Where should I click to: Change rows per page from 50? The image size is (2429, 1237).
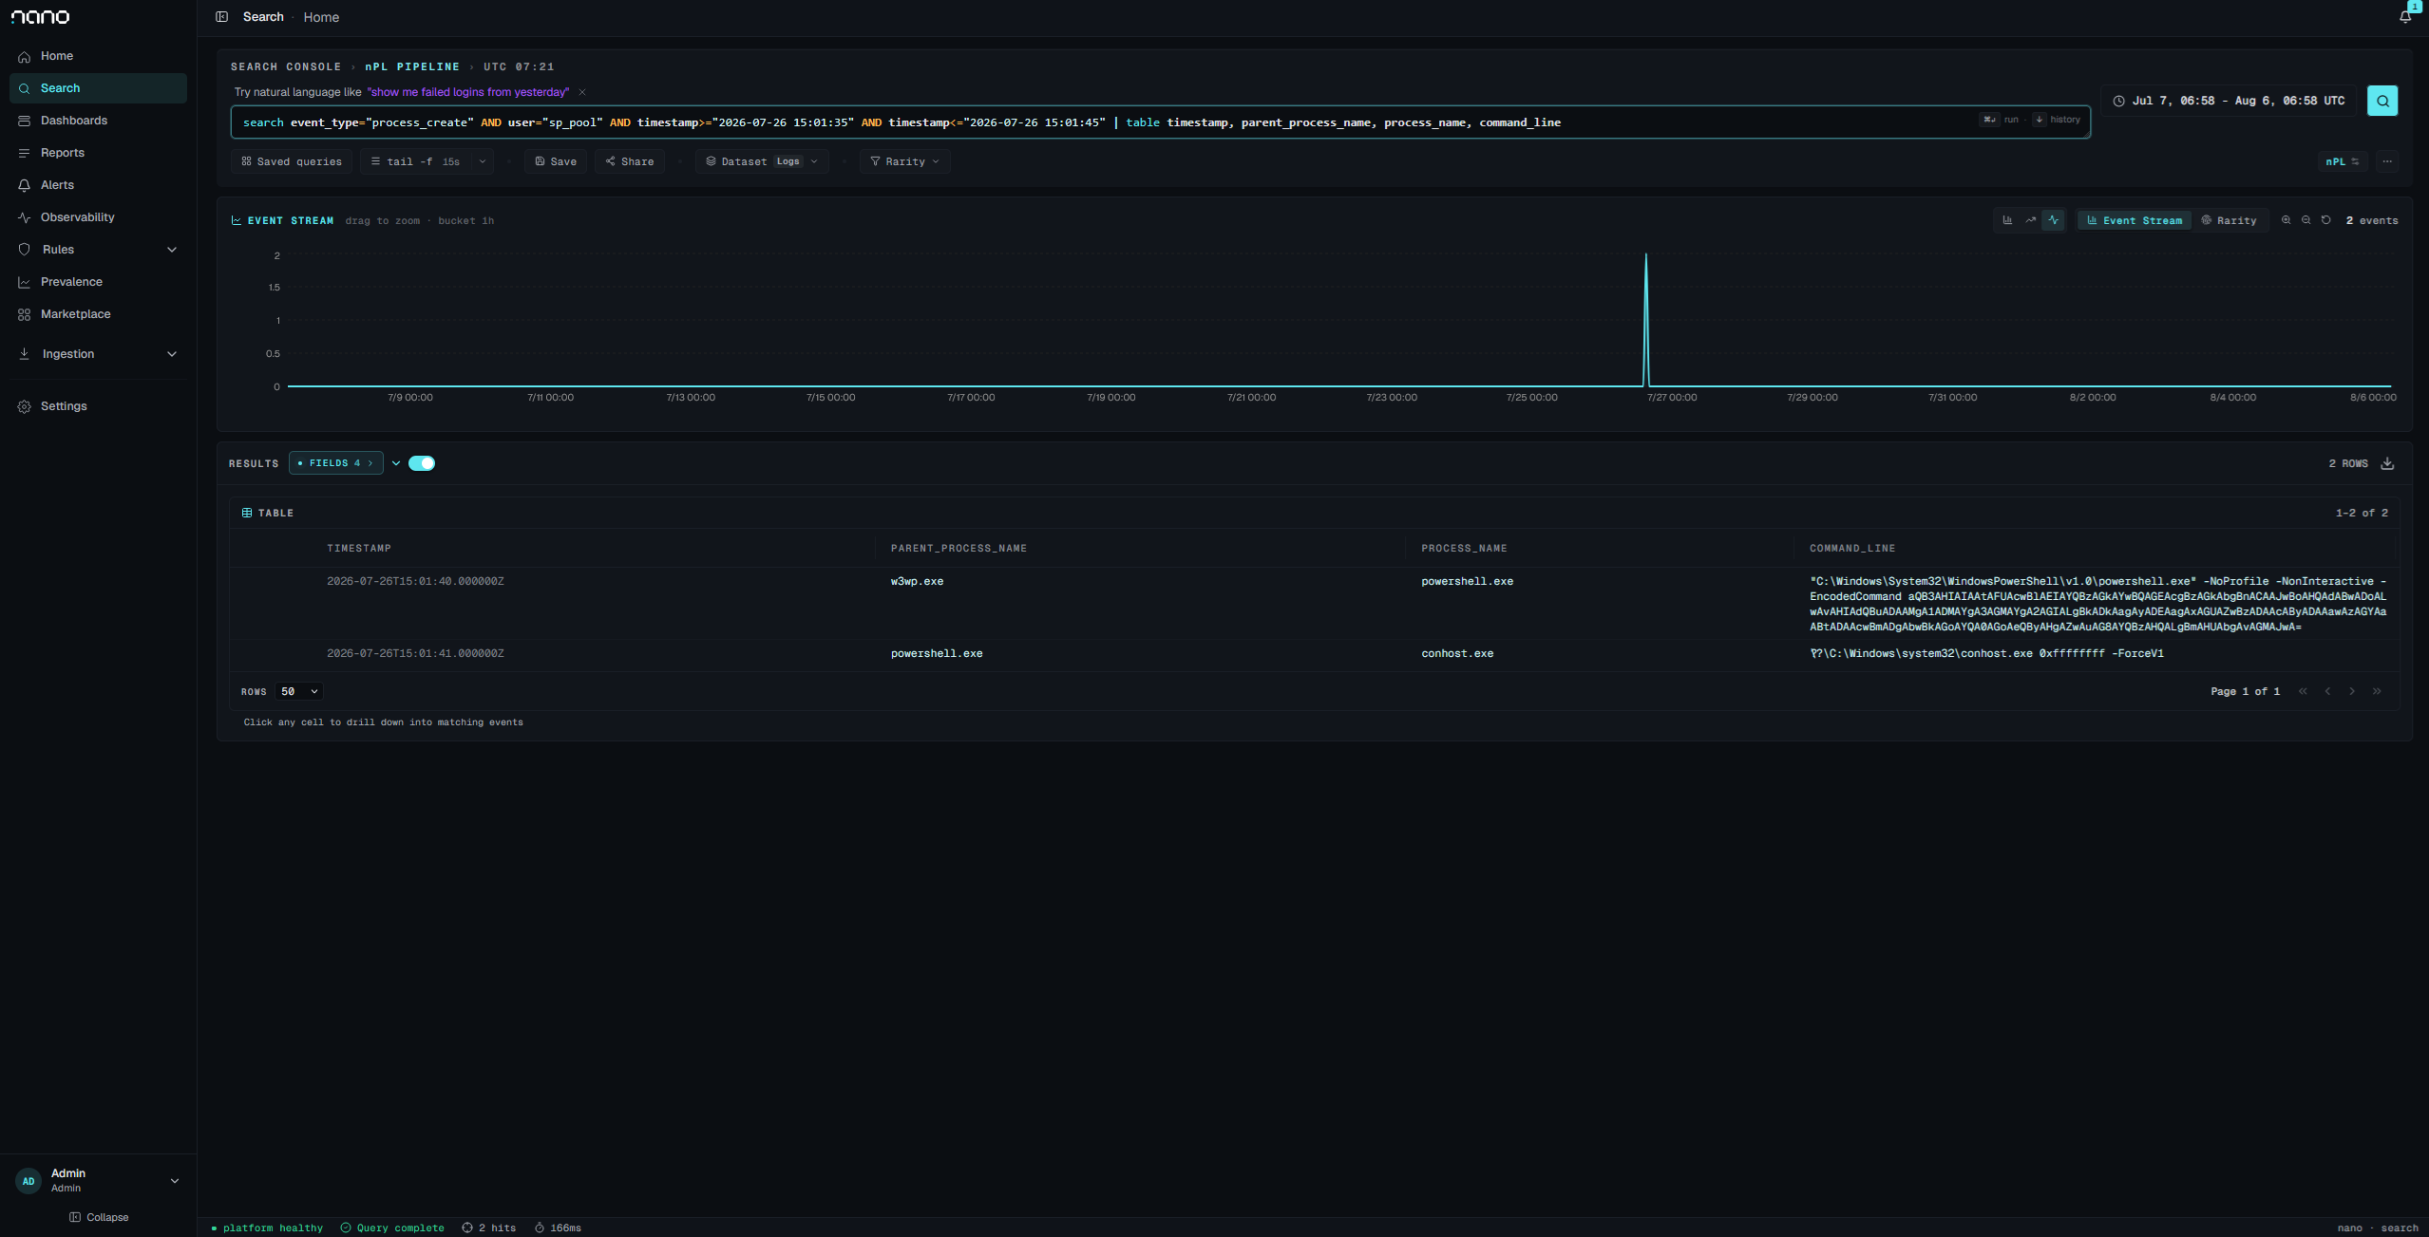(299, 691)
